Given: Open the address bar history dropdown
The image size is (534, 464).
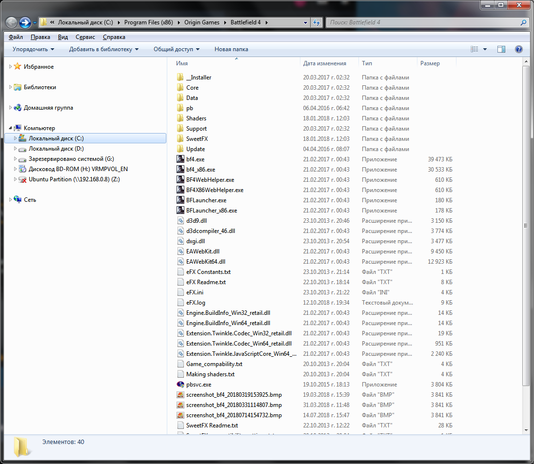Looking at the screenshot, I should click(x=305, y=22).
